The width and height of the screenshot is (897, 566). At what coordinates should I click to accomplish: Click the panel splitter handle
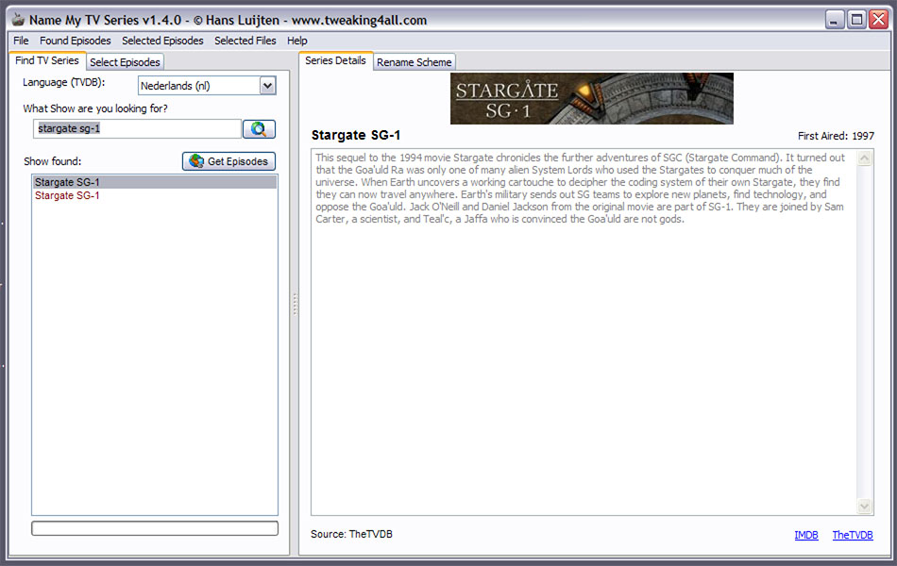click(x=296, y=304)
